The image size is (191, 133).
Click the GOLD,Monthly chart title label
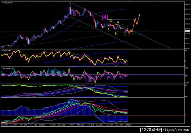(8, 3)
